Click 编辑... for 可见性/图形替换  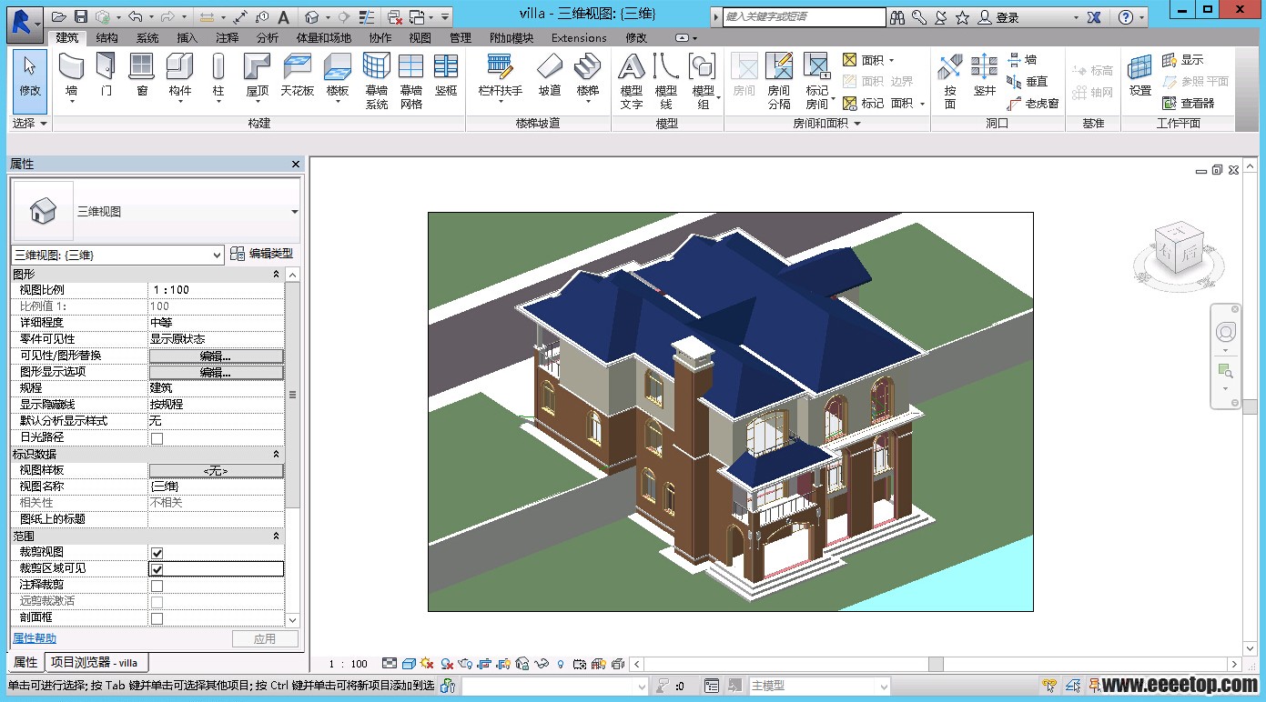[216, 356]
